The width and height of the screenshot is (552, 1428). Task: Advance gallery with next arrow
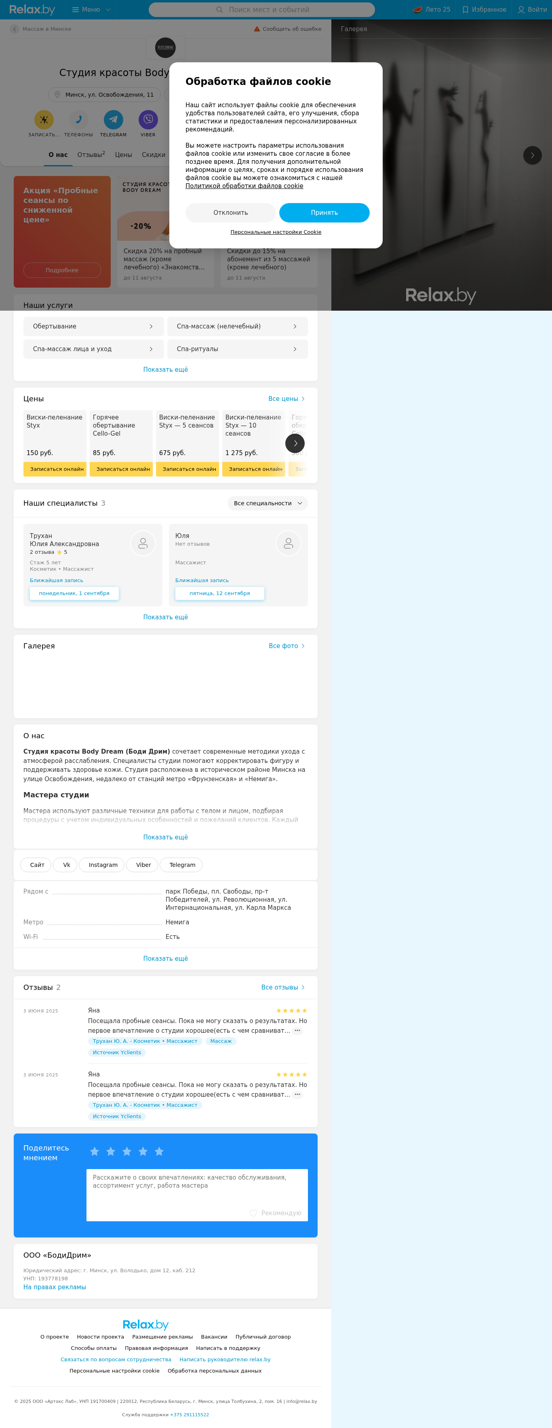click(x=533, y=155)
